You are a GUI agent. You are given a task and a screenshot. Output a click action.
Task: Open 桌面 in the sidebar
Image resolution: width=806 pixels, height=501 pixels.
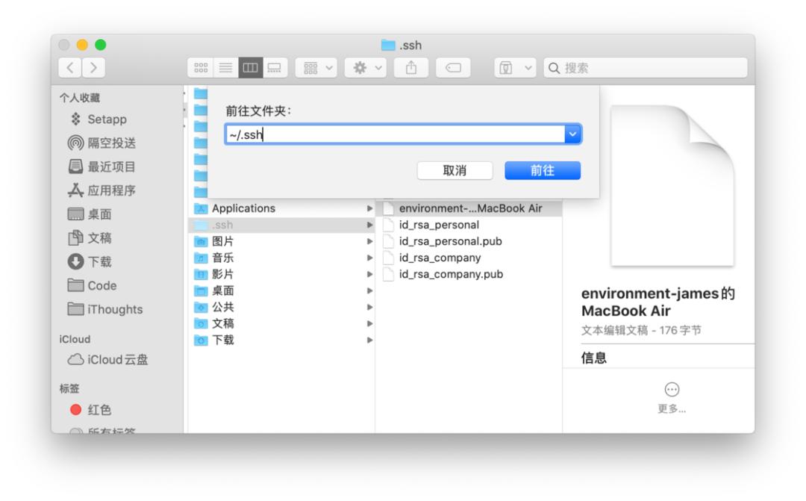pos(90,214)
